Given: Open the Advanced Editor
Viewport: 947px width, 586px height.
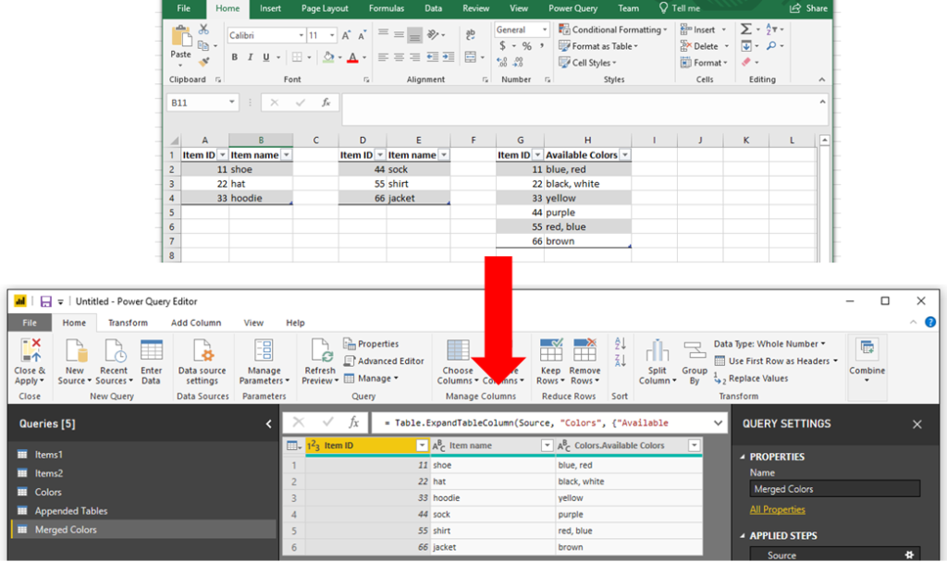Looking at the screenshot, I should [x=384, y=361].
